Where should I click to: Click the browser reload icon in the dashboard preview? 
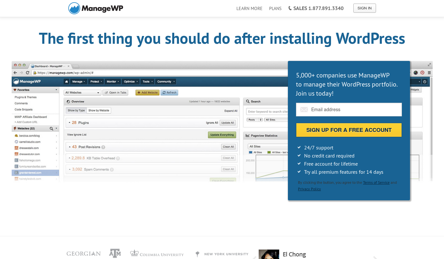28,73
